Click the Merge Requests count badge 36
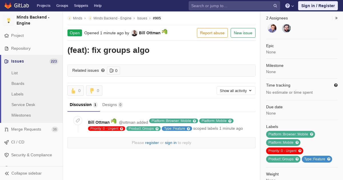The image size is (343, 180). (x=55, y=129)
